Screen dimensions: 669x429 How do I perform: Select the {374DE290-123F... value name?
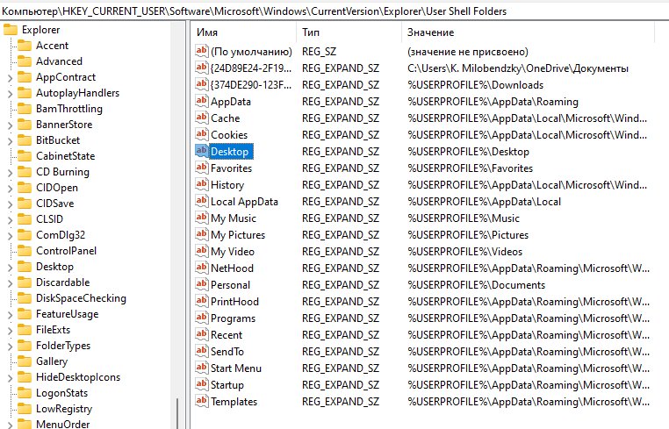251,84
